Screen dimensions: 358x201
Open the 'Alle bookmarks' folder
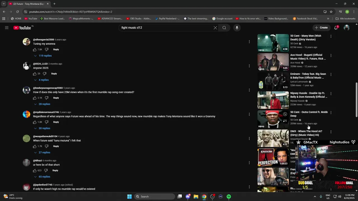coord(345,19)
